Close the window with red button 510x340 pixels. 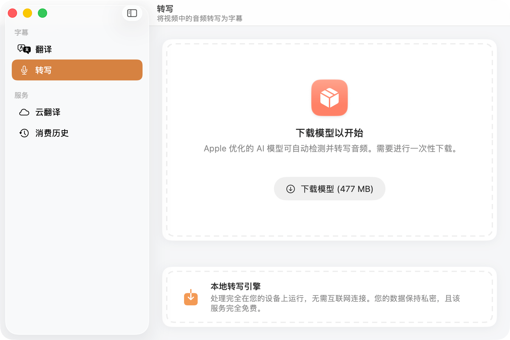point(12,13)
